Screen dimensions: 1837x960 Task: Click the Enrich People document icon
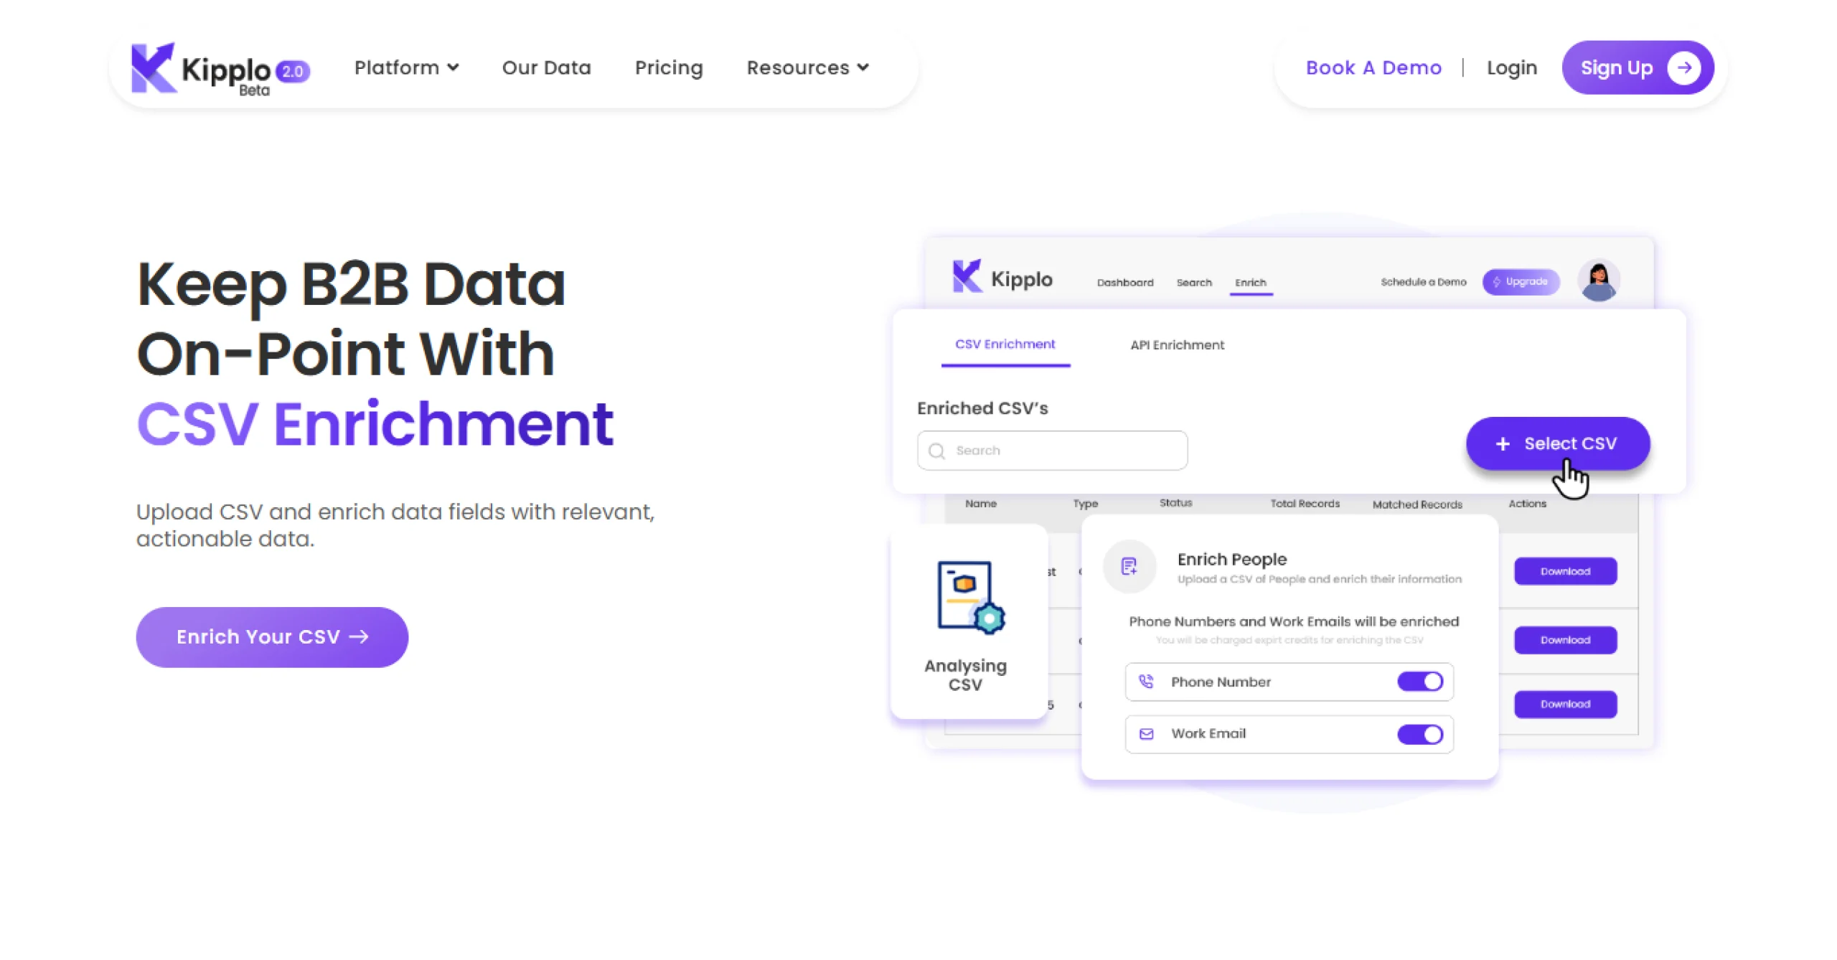coord(1129,566)
